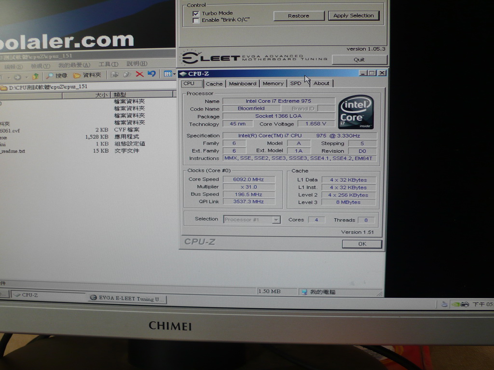494x370 pixels.
Task: Click the Bloomfield code name value
Action: point(251,108)
